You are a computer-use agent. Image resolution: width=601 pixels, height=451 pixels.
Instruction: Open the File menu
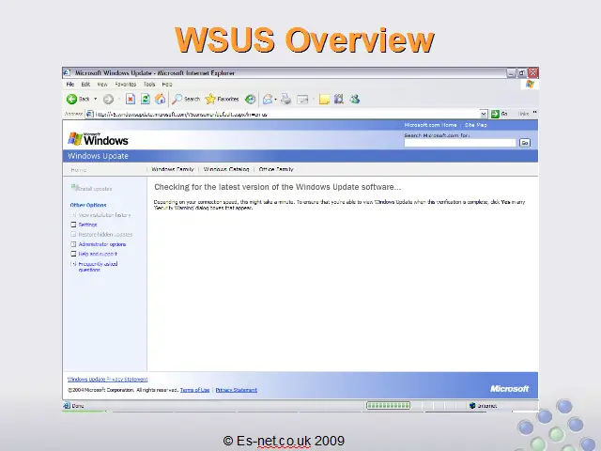click(70, 85)
